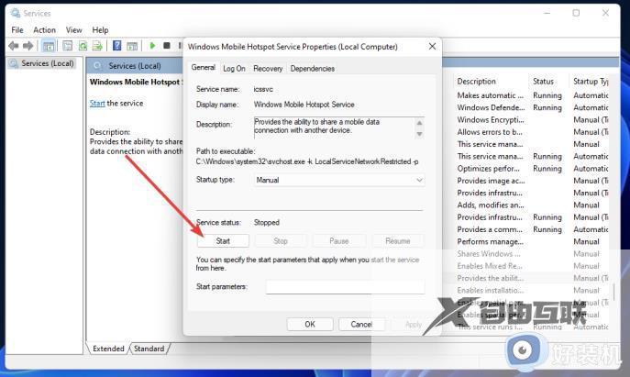Image resolution: width=630 pixels, height=377 pixels.
Task: Click Cancel in the properties dialog
Action: click(361, 325)
